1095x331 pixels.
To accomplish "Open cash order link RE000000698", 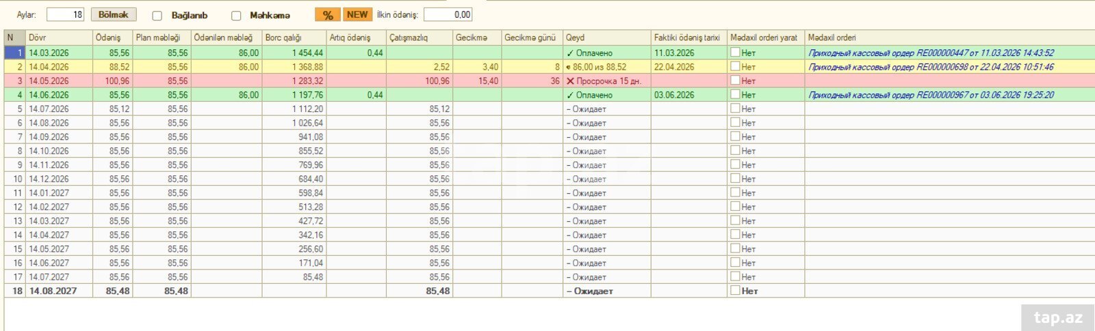I will click(931, 67).
